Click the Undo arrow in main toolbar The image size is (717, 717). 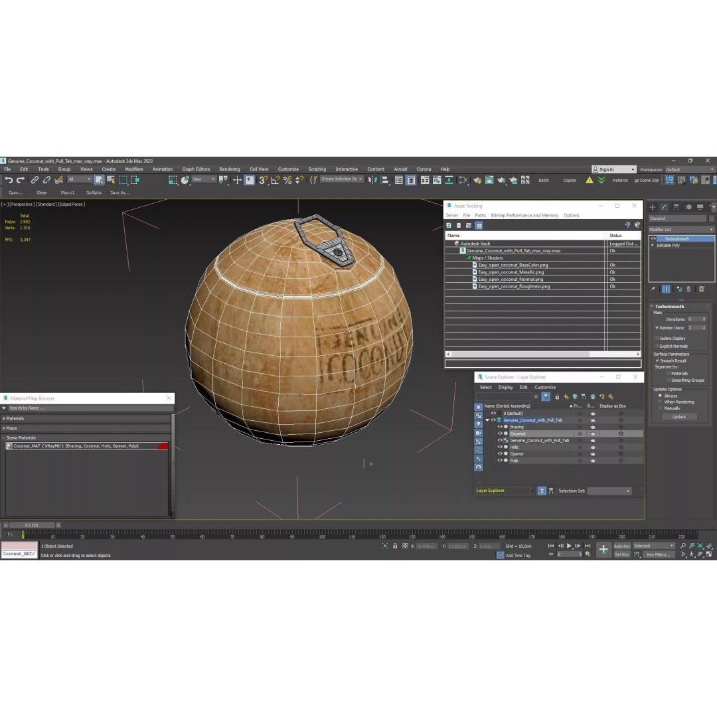[x=9, y=180]
